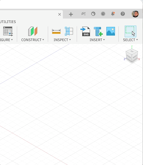This screenshot has width=143, height=165.
Task: Activate the Select window-selection tool
Action: pos(130,31)
